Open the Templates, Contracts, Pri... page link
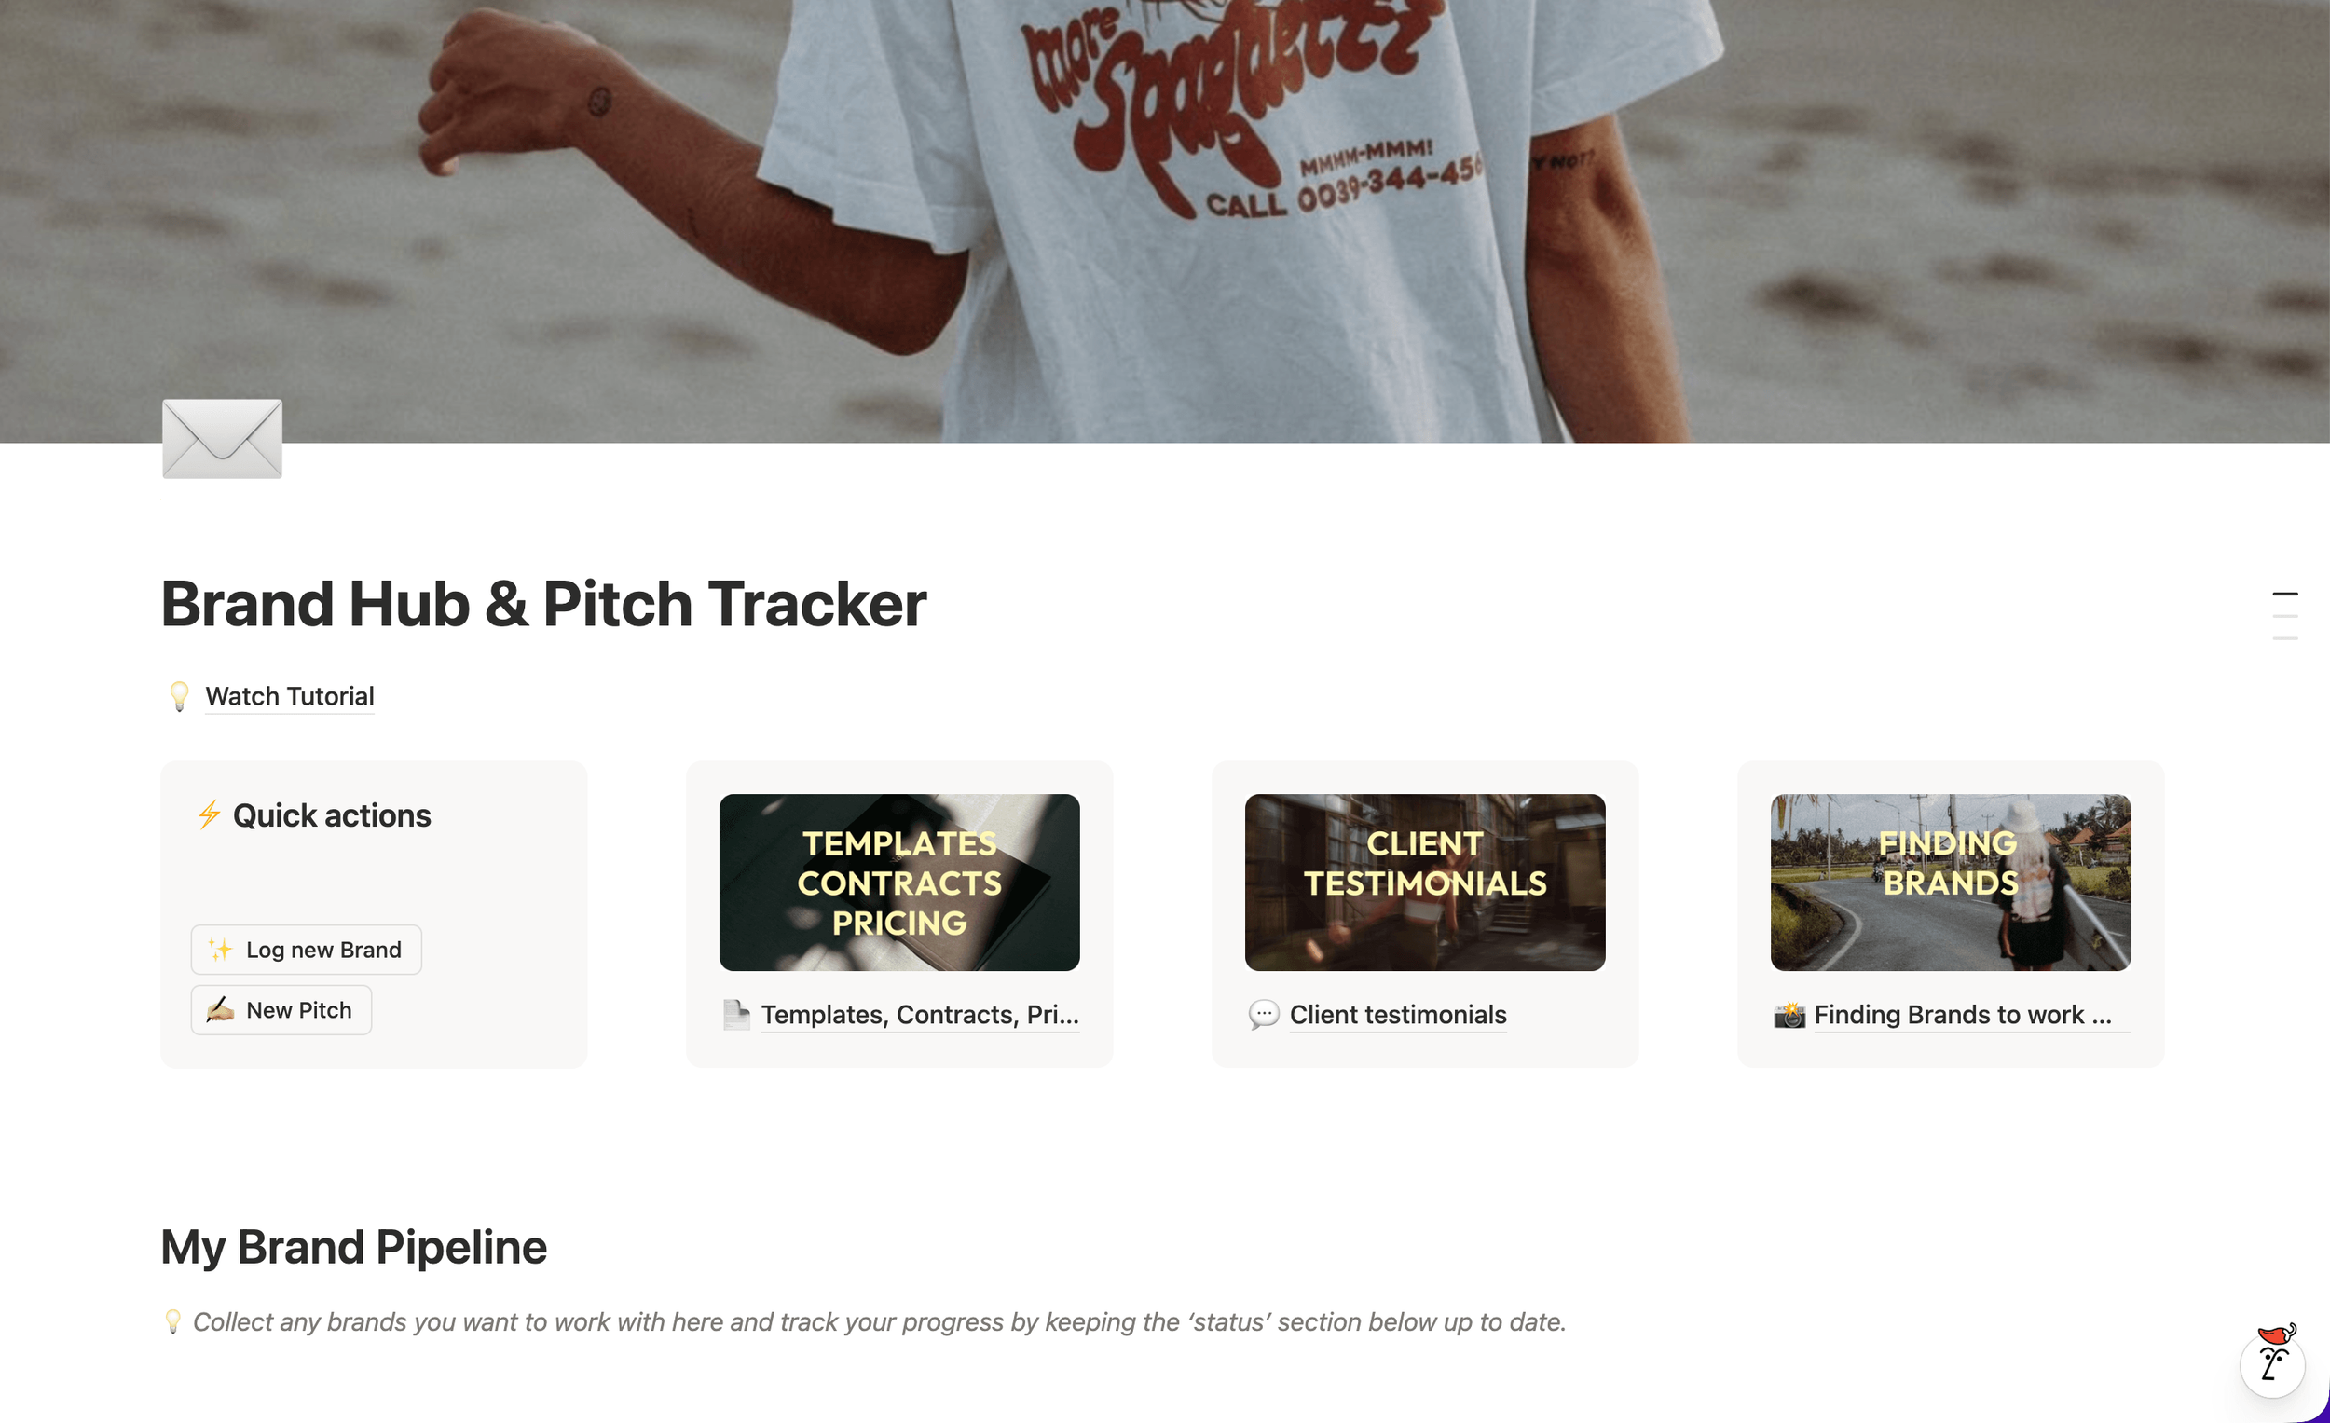The height and width of the screenshot is (1423, 2330). pyautogui.click(x=919, y=1015)
